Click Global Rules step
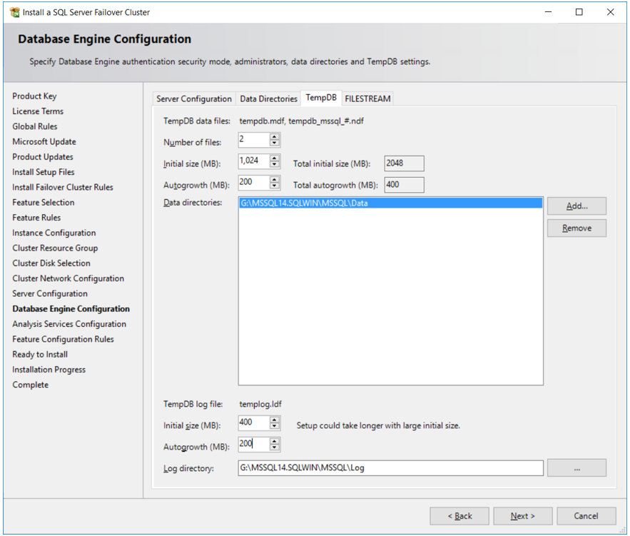 click(x=34, y=126)
